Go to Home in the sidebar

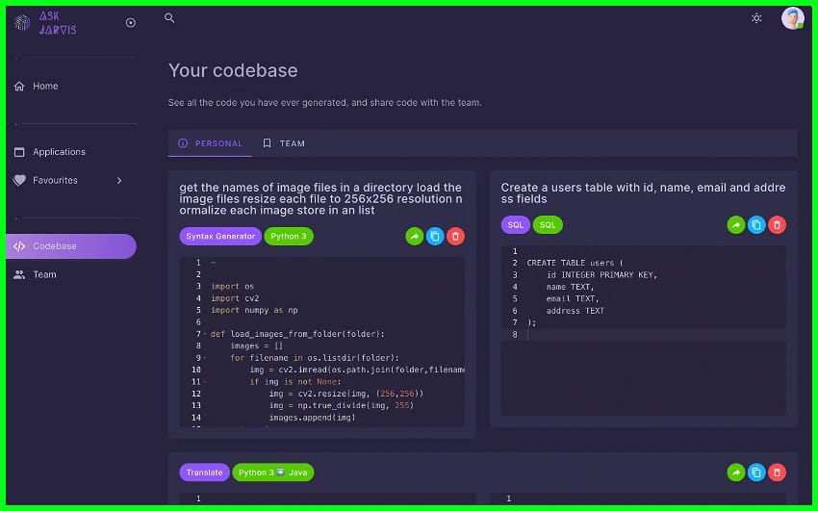45,86
